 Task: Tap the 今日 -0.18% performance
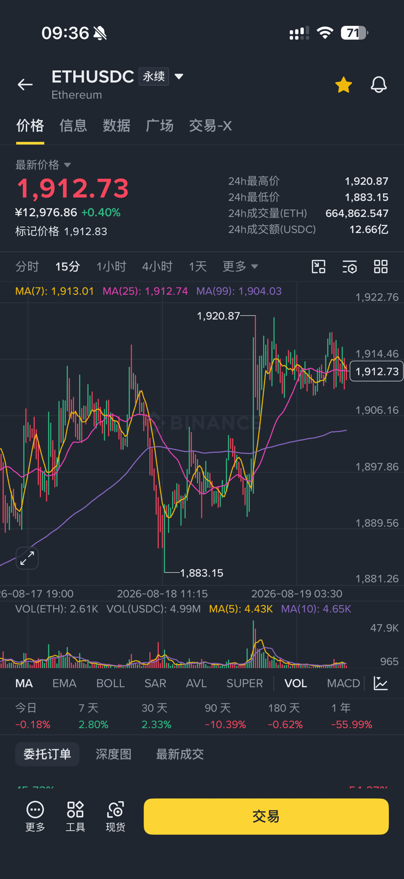tap(32, 716)
